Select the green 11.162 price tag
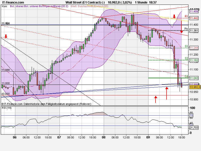The image size is (201, 151). 193,60
